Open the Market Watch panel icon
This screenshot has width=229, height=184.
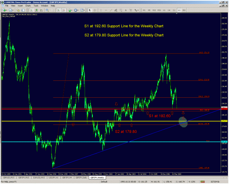pyautogui.click(x=18, y=10)
